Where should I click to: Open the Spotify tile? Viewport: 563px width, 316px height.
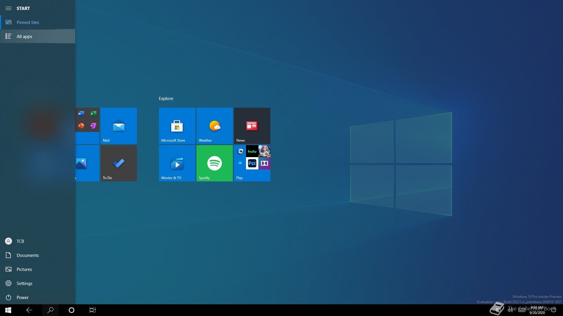tap(214, 163)
